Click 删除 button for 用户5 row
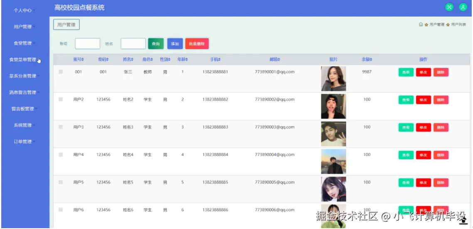 pos(441,183)
